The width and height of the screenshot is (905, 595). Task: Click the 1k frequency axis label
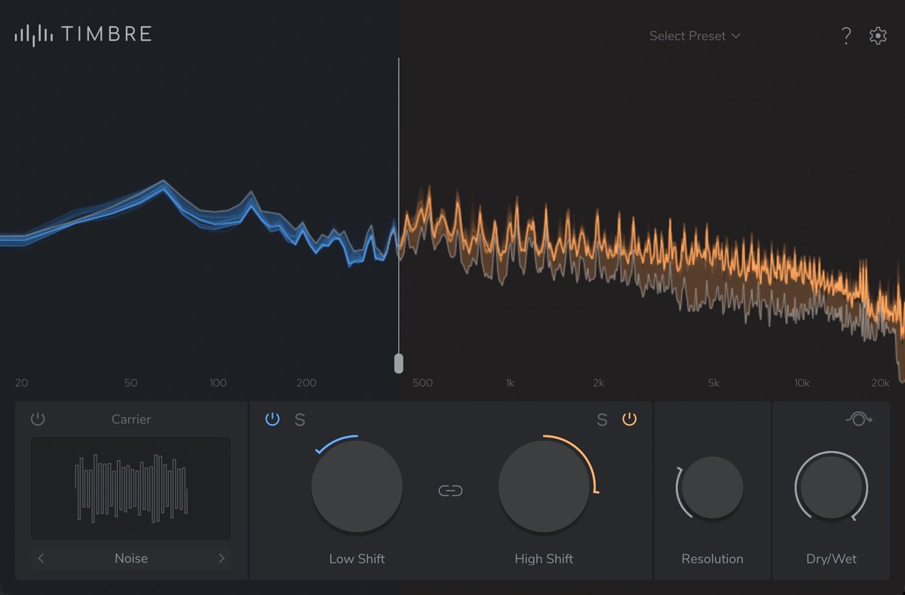(x=510, y=383)
